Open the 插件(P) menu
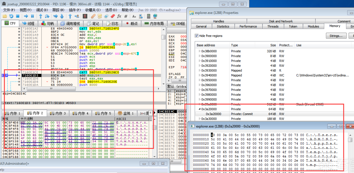This screenshot has height=173, width=354. tap(75, 10)
